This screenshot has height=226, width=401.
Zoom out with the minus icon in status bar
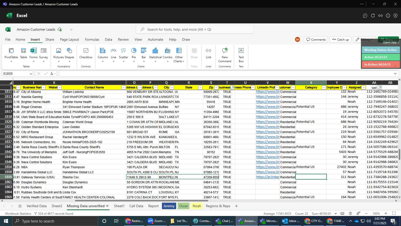pyautogui.click(x=366, y=213)
